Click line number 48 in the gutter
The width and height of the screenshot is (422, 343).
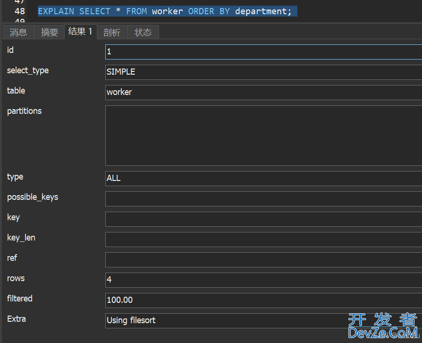pyautogui.click(x=20, y=11)
